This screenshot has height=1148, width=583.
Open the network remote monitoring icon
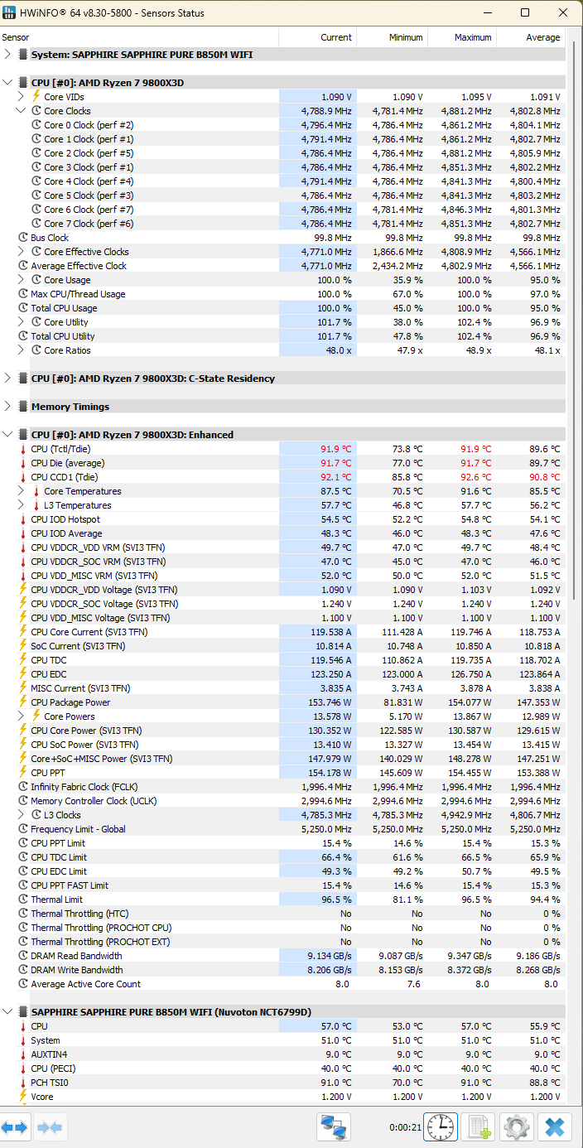point(334,1127)
